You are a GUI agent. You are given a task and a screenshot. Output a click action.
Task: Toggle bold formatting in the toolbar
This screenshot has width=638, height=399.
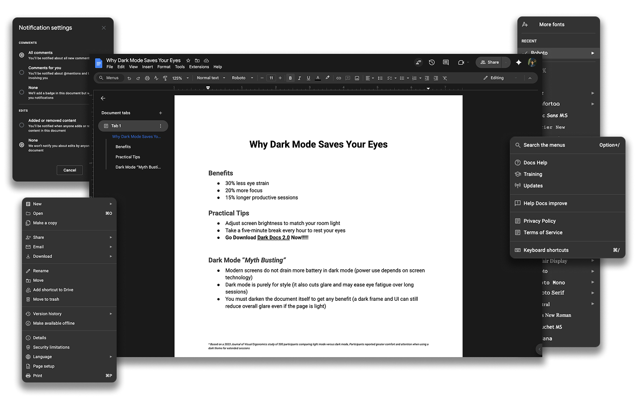click(x=290, y=78)
